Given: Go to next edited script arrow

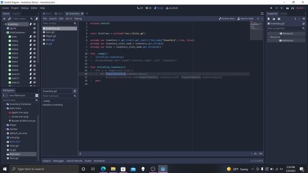Looking at the screenshot, I should (262, 19).
